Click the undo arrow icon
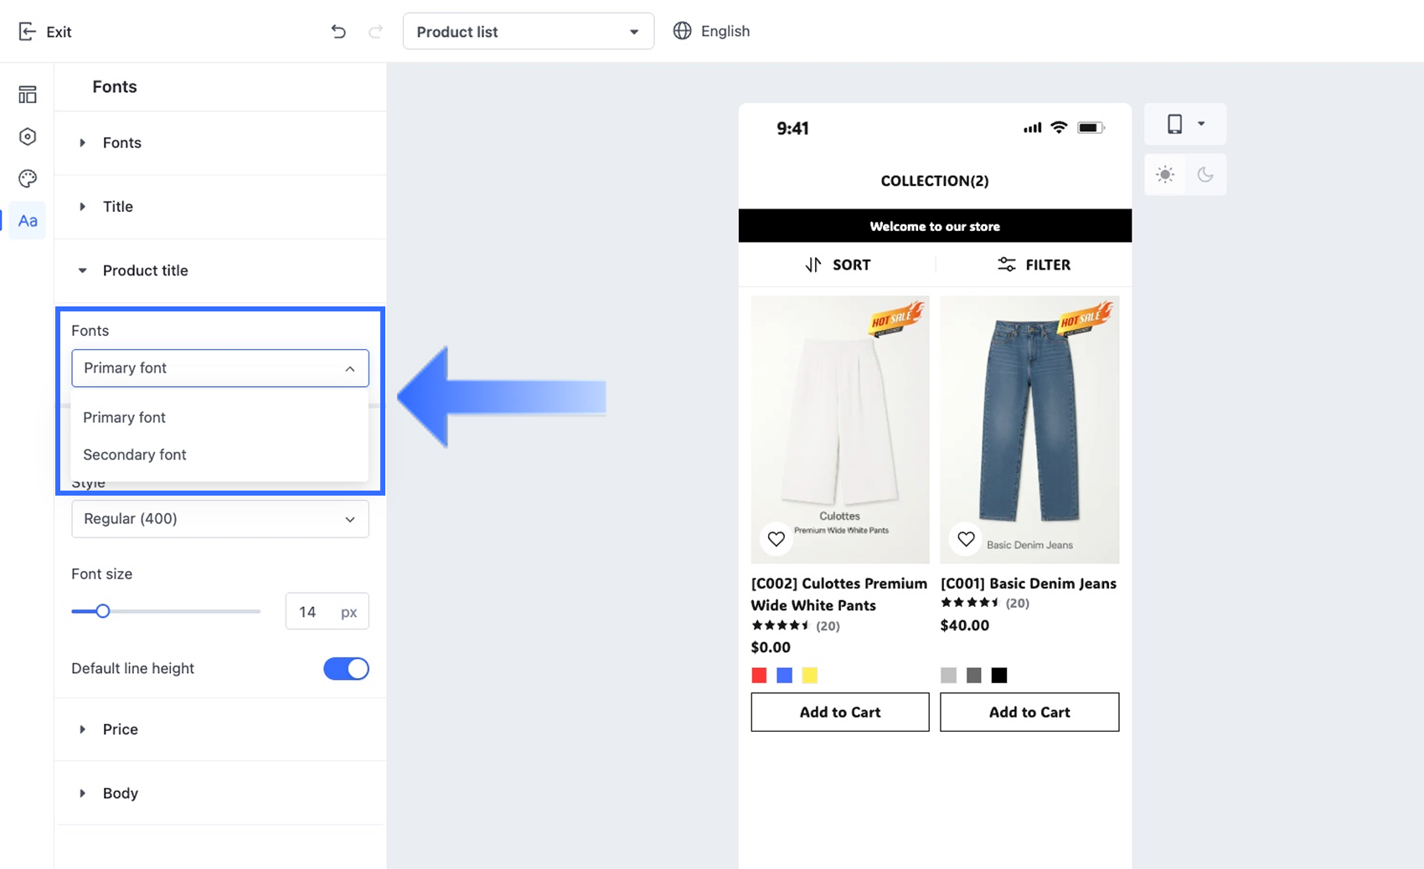 coord(338,32)
